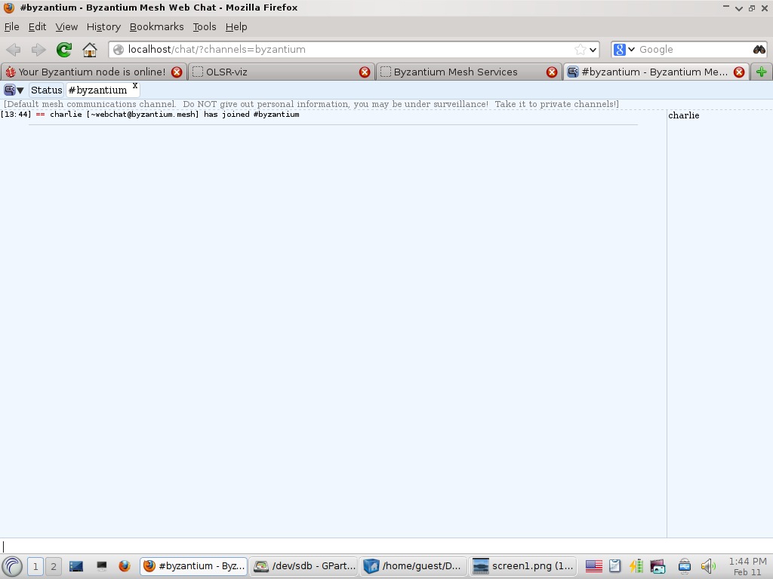This screenshot has width=773, height=579.
Task: Open the File menu
Action: pyautogui.click(x=12, y=26)
